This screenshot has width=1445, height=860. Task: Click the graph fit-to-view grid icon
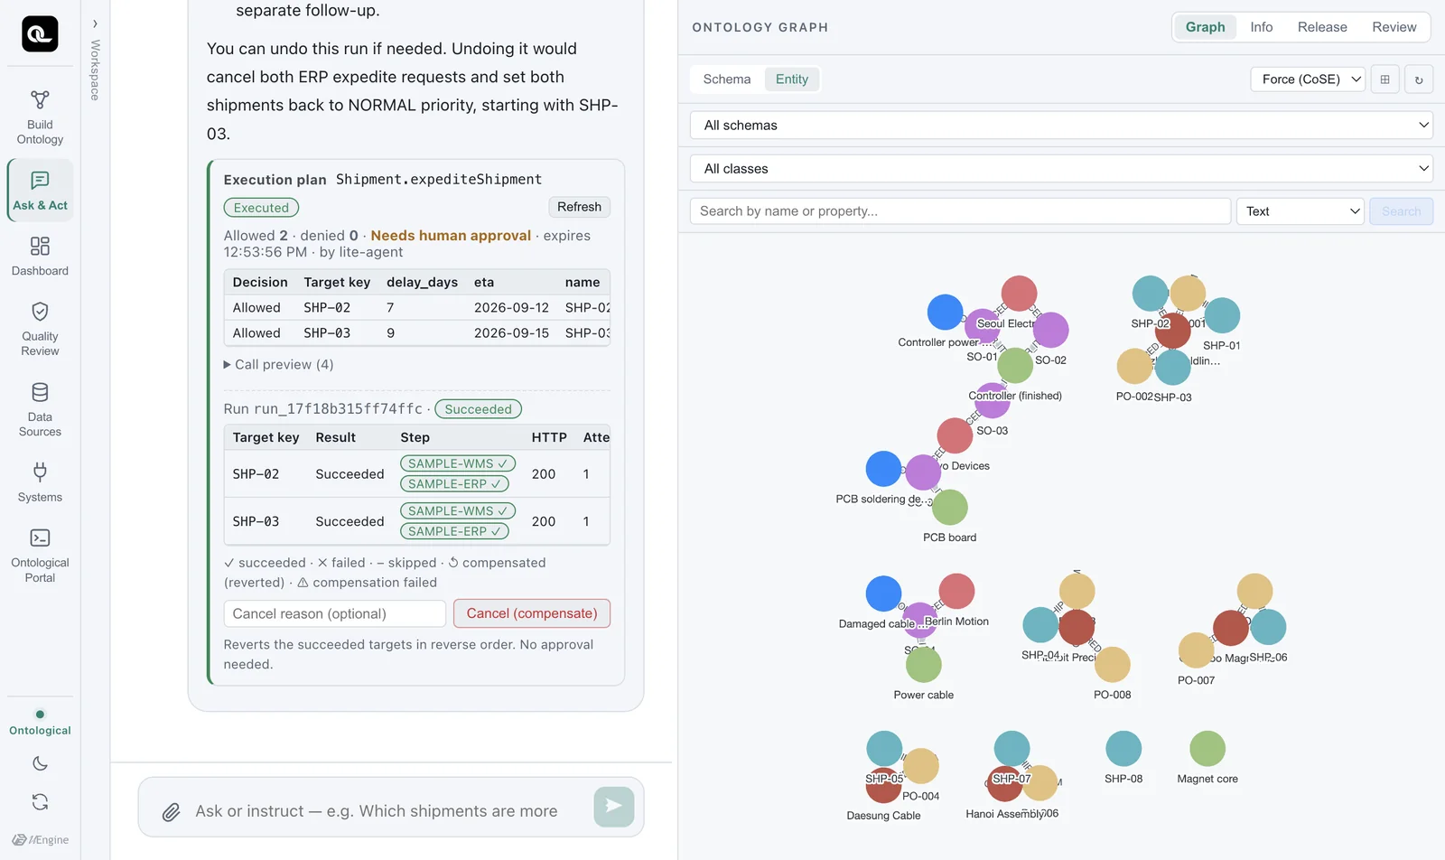tap(1384, 79)
